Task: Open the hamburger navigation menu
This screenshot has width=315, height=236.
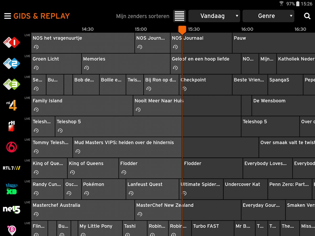Action: click(x=8, y=16)
